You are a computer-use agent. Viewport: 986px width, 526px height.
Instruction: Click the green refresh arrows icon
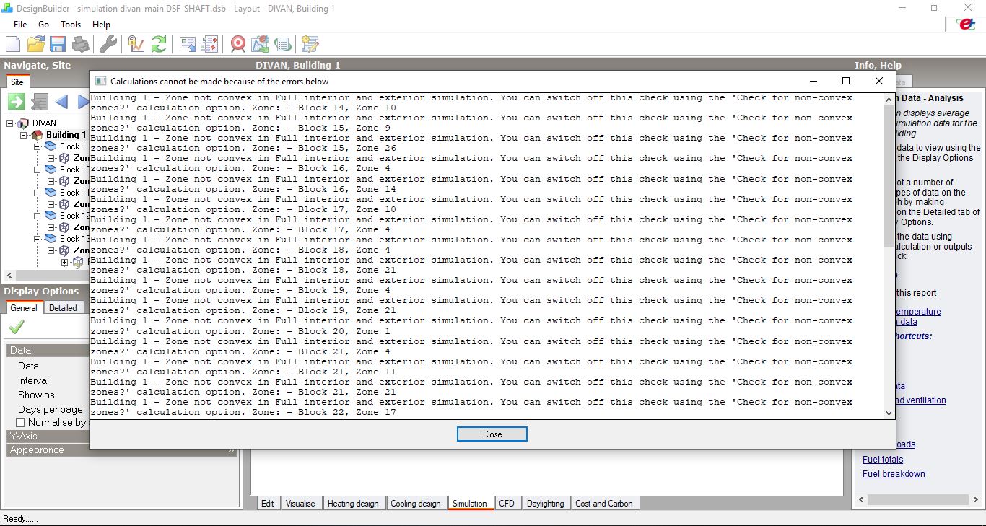[159, 44]
